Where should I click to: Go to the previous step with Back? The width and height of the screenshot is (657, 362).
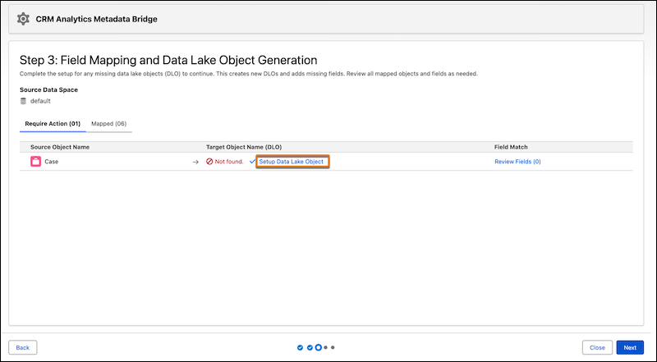pos(23,347)
